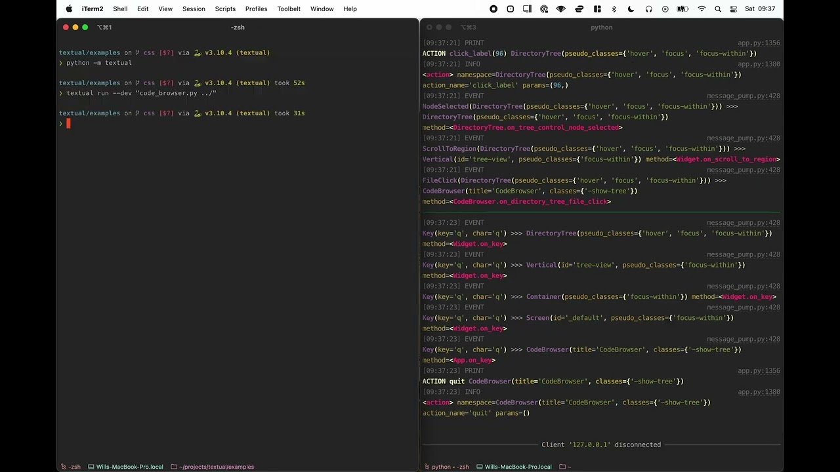
Task: Click 'DirectoryTree.on_tree_control_node_selected' method text
Action: pos(535,128)
